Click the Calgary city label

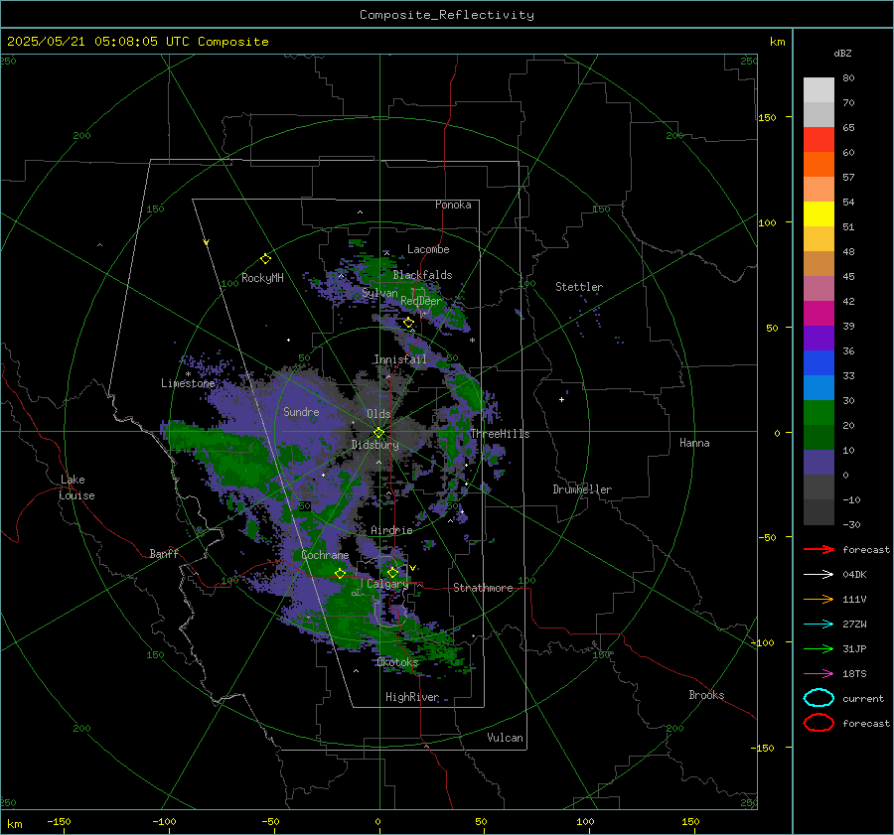(x=387, y=584)
